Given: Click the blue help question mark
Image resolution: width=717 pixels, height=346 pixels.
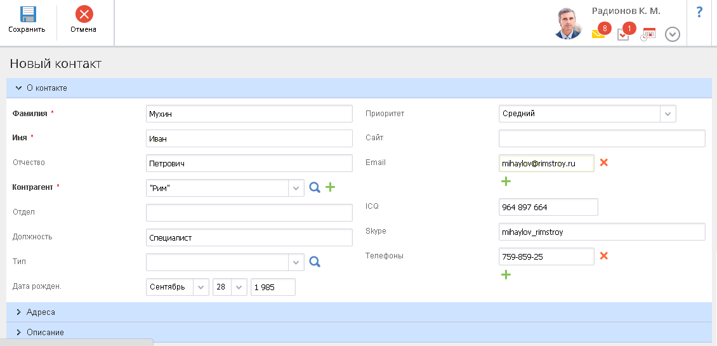Looking at the screenshot, I should tap(700, 12).
